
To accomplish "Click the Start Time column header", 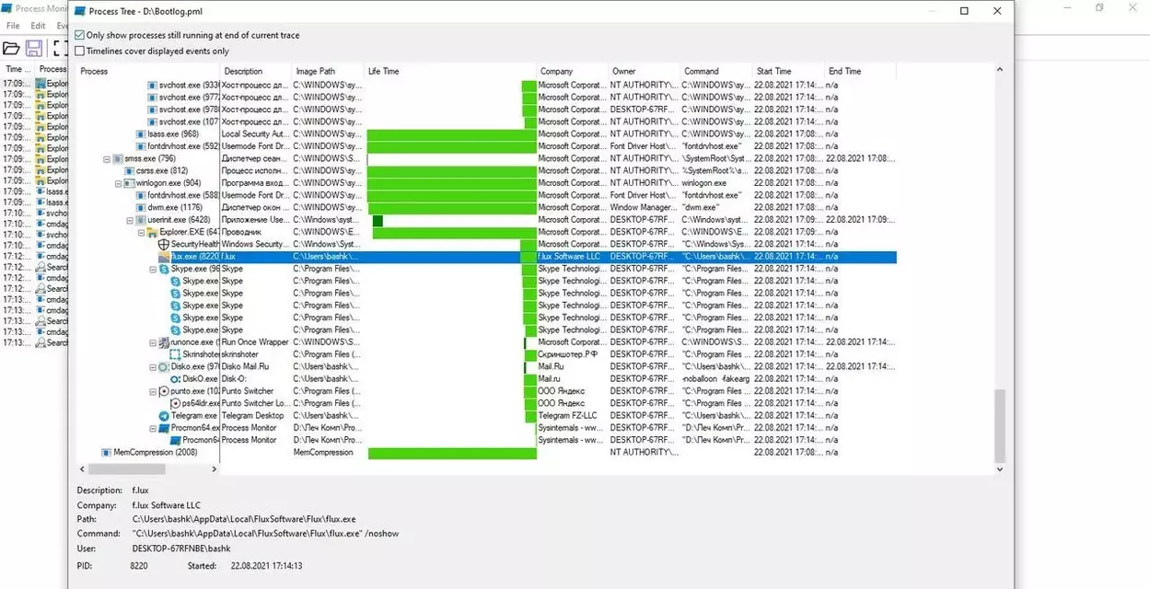I will [787, 71].
